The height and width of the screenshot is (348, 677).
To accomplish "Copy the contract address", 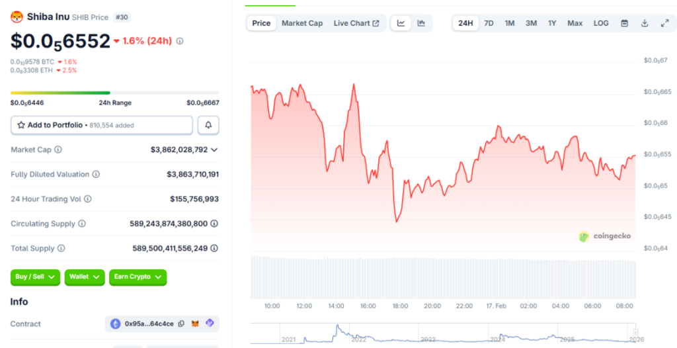I will (x=181, y=324).
